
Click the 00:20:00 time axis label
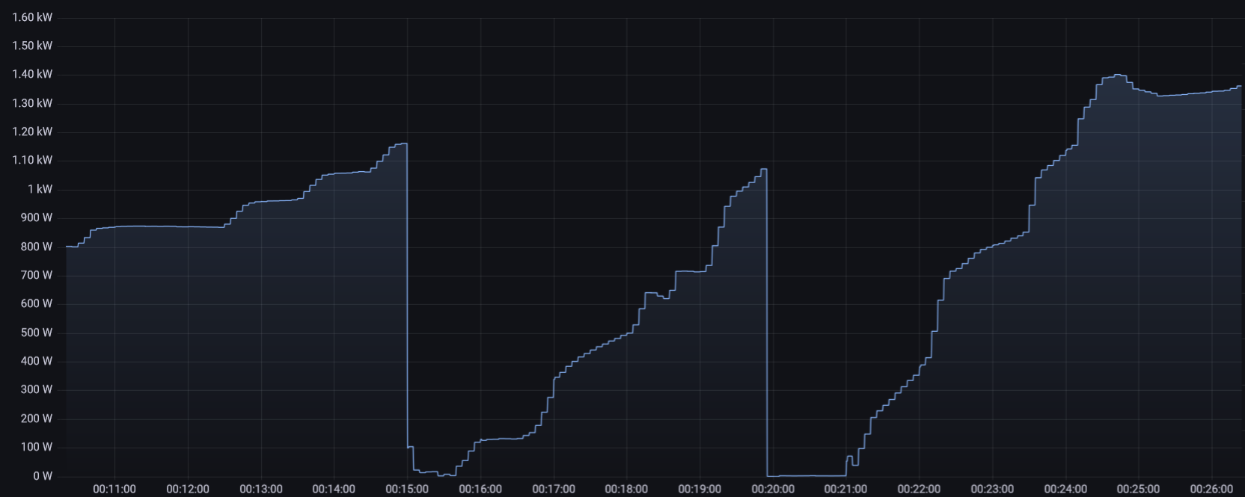point(773,489)
